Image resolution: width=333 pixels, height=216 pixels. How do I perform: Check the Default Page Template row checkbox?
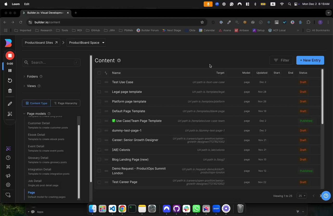click(x=99, y=111)
